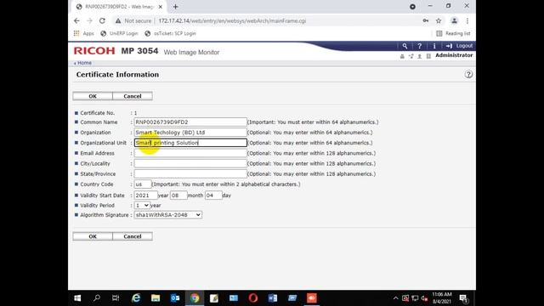Screen dimensions: 544x306
Task: Click the user status icon beside Administrator
Action: pos(419,56)
